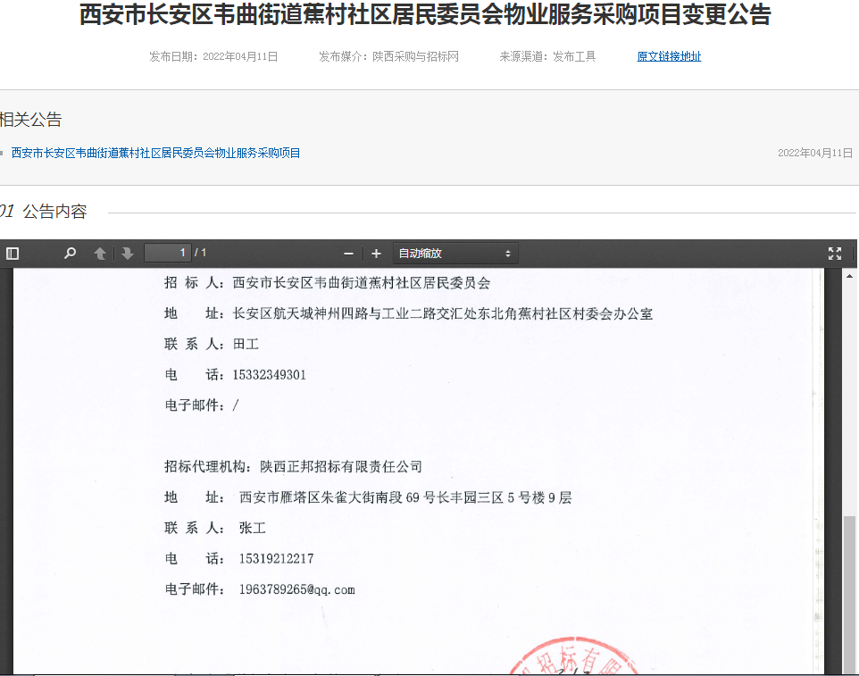Open the 自动缩放 zoom dropdown
The image size is (859, 676).
(455, 254)
